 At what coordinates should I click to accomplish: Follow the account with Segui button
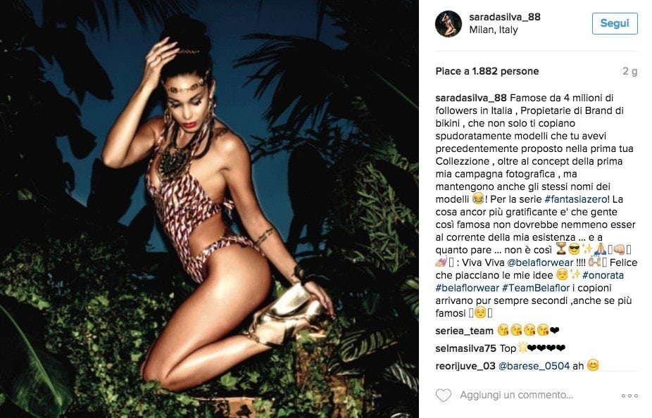615,23
